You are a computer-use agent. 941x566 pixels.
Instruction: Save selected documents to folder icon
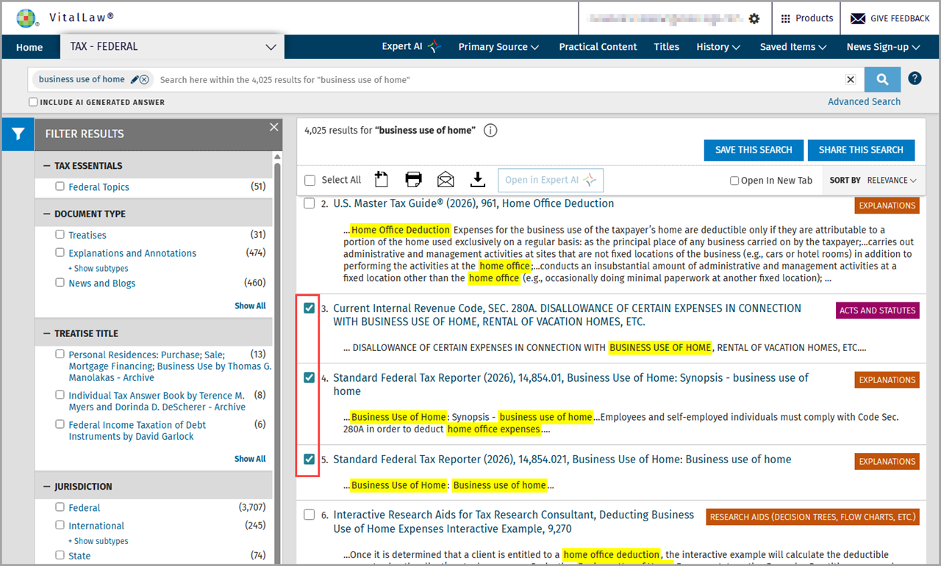tap(381, 179)
